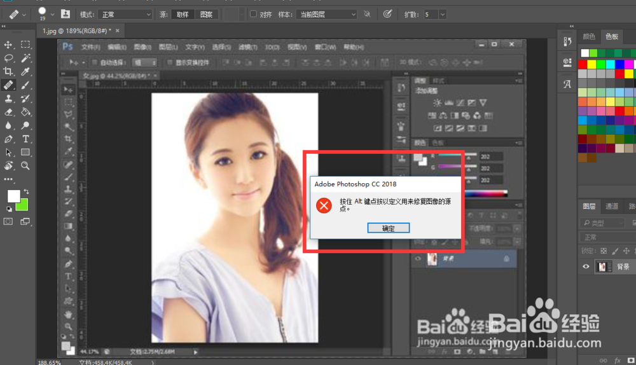Viewport: 636px width, 365px height.
Task: Open the 模式 blend mode dropdown
Action: click(125, 15)
